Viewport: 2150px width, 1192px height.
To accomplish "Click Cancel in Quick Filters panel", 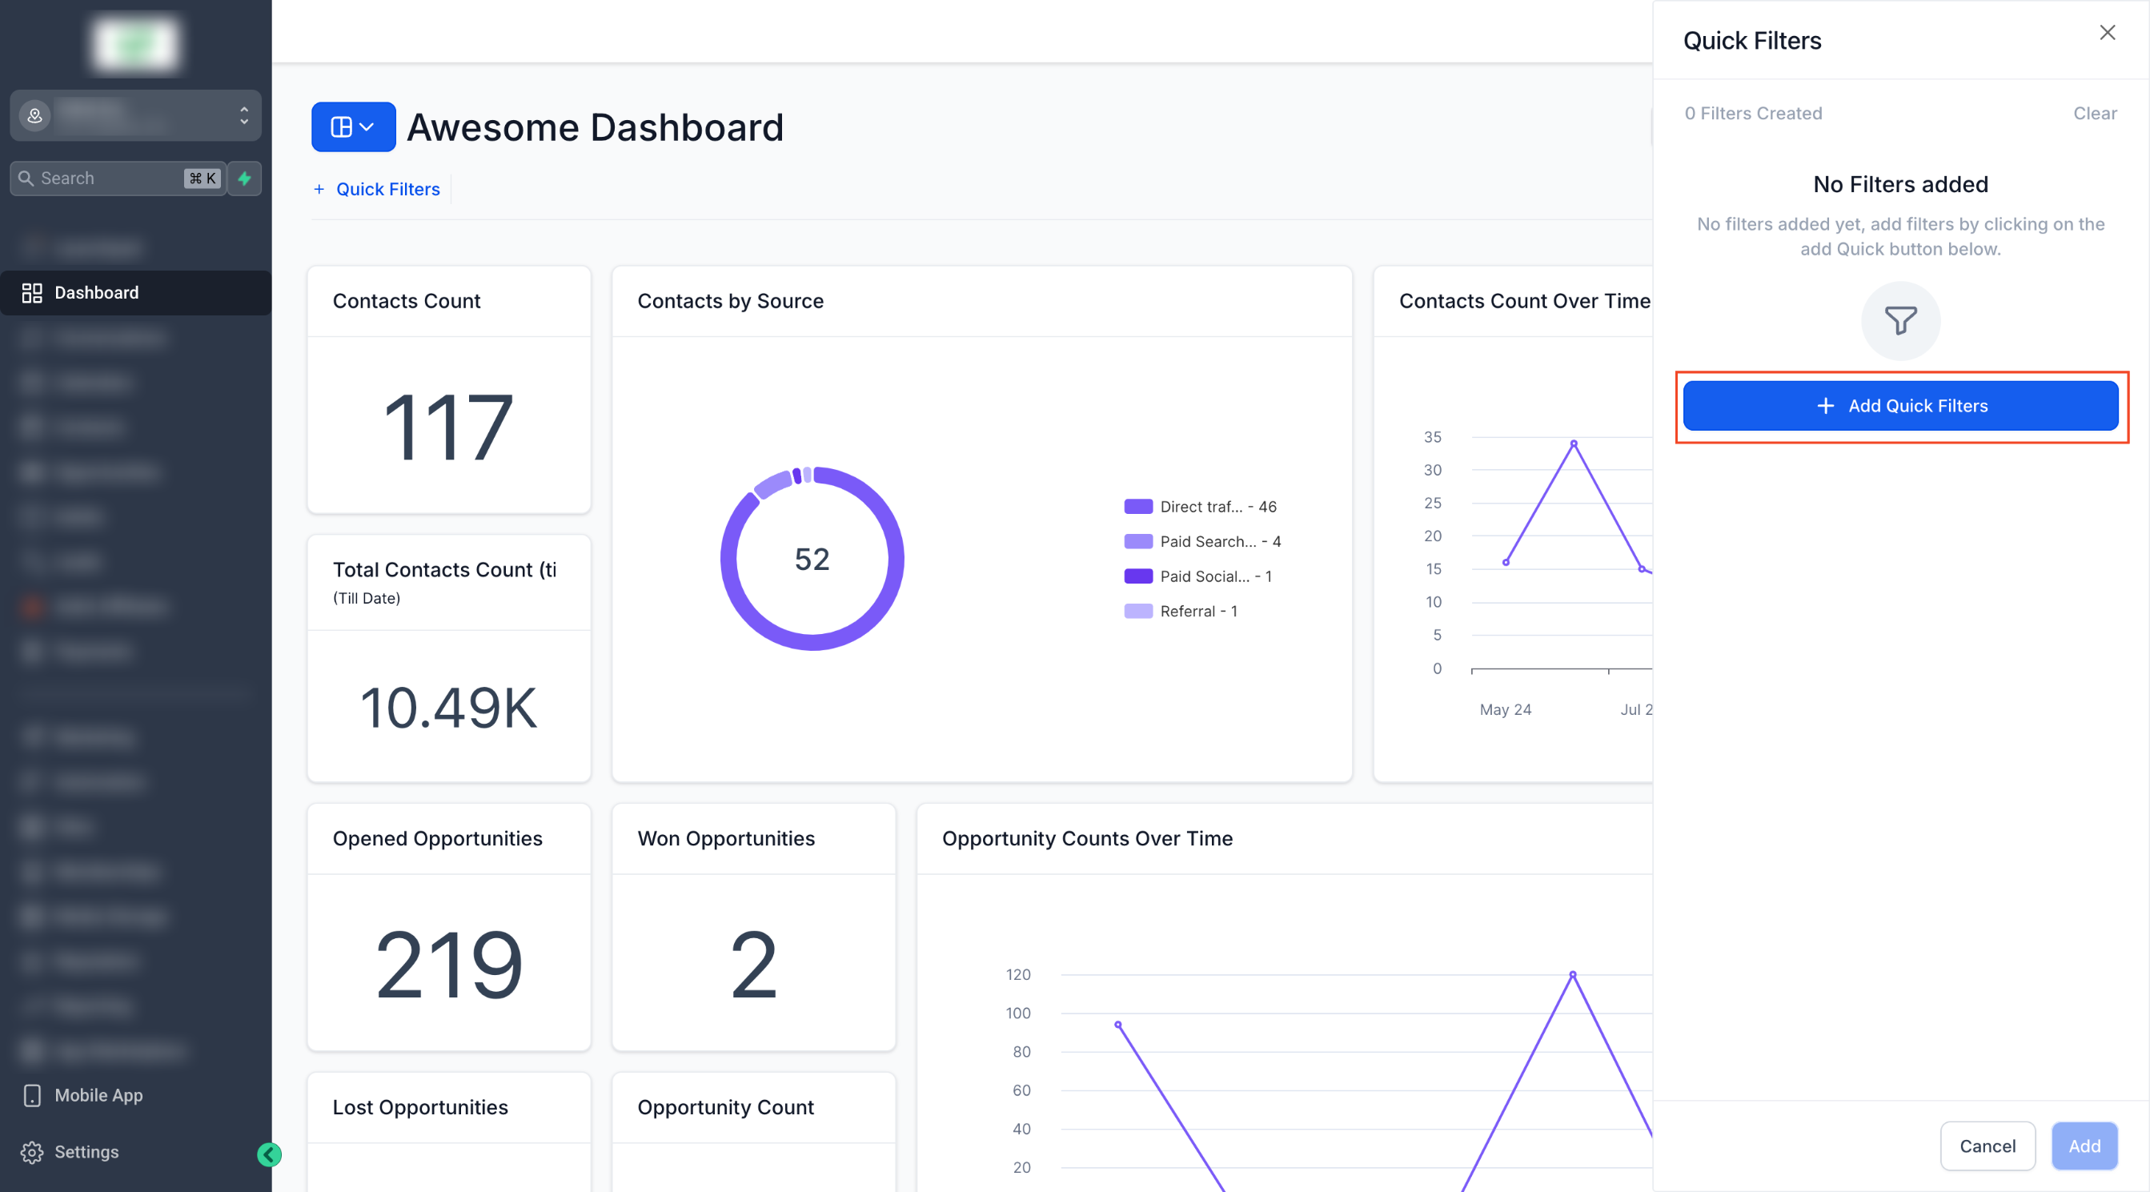I will click(x=1987, y=1146).
